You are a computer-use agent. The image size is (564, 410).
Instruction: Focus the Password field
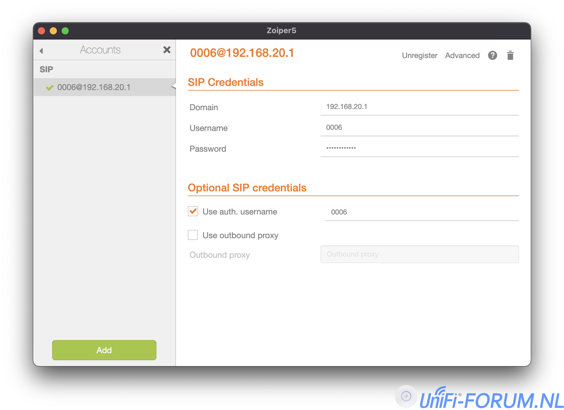pyautogui.click(x=419, y=148)
